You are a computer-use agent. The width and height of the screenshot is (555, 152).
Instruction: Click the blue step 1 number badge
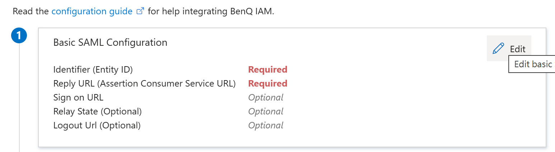19,36
